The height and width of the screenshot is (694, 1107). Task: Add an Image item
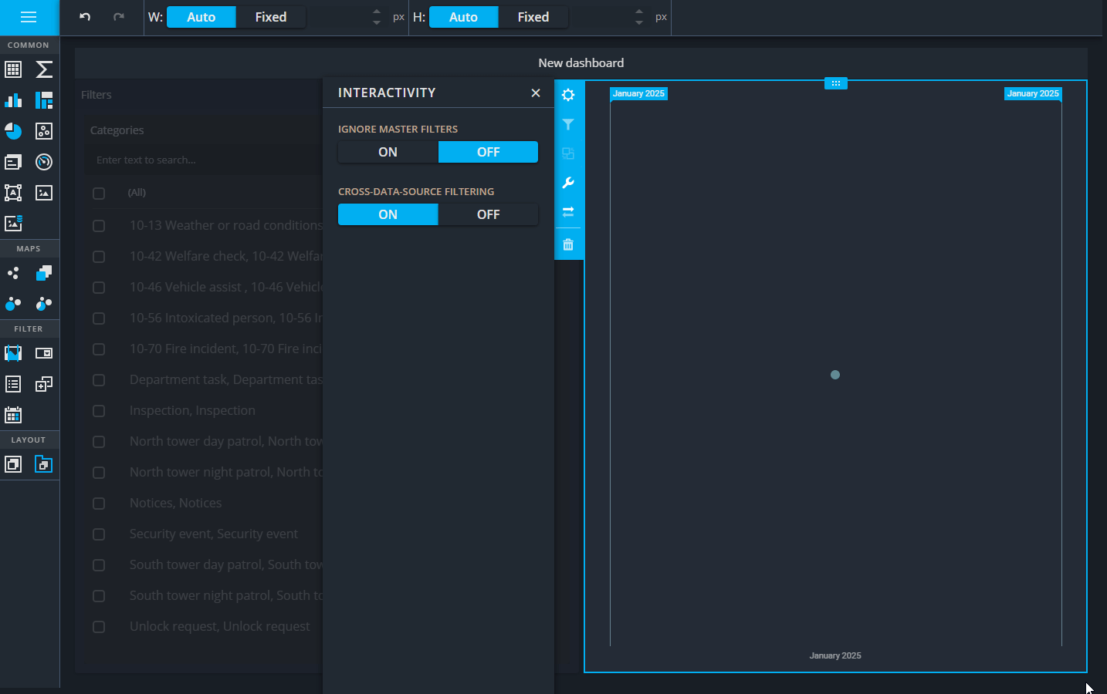(44, 193)
